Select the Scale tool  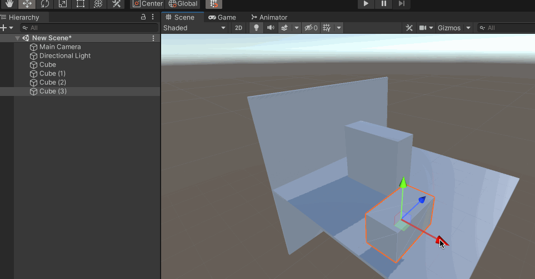63,4
